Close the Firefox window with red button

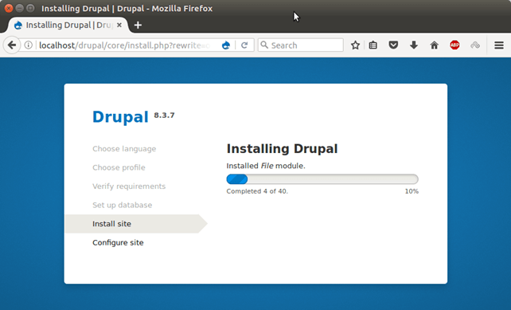tap(9, 8)
